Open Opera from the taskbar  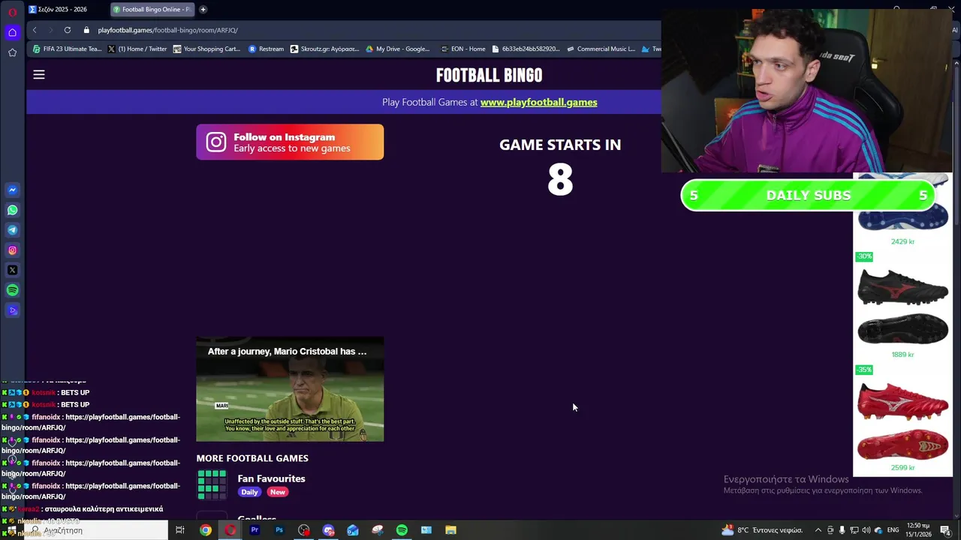tap(230, 530)
